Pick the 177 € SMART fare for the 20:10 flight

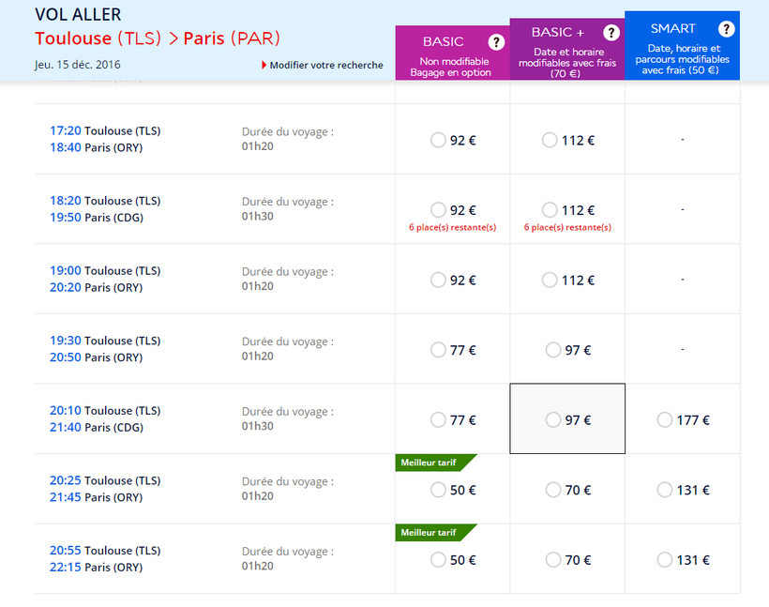pos(665,419)
